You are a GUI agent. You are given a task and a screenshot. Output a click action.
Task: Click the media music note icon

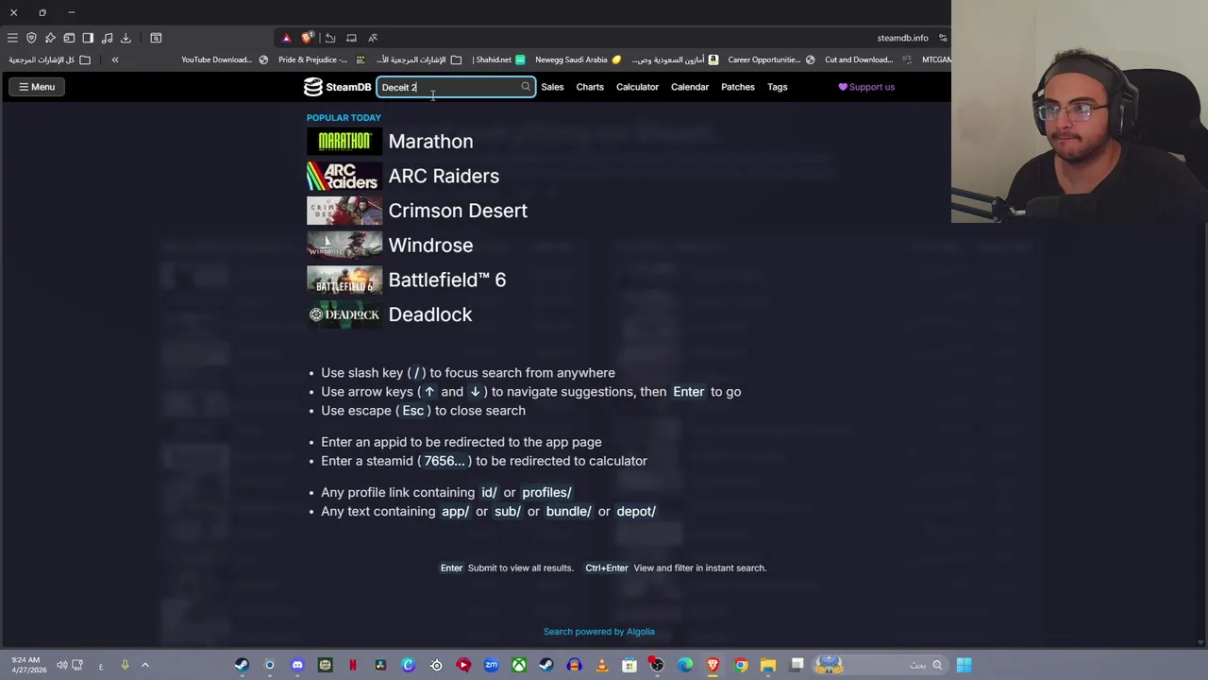[107, 38]
